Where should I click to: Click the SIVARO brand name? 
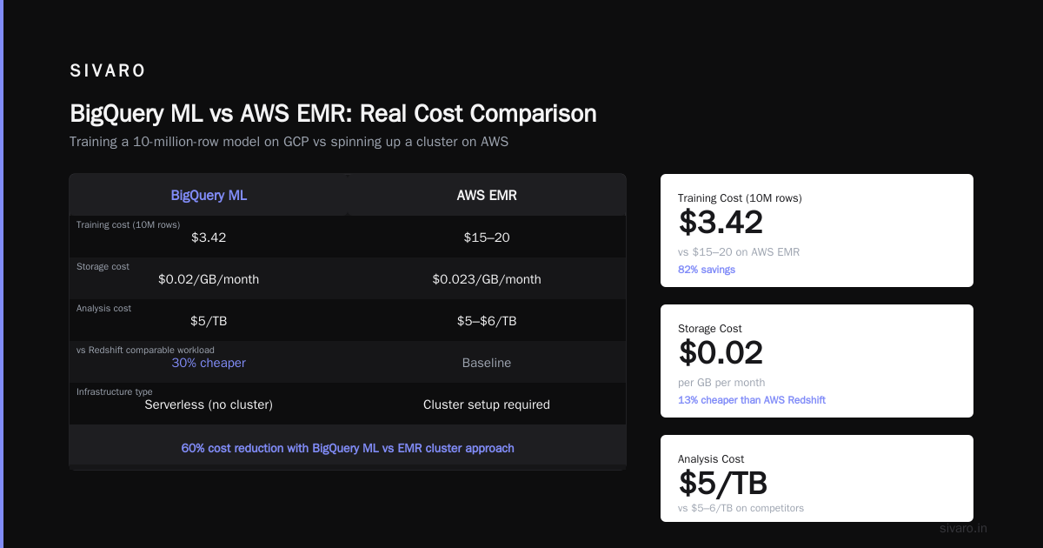(108, 71)
